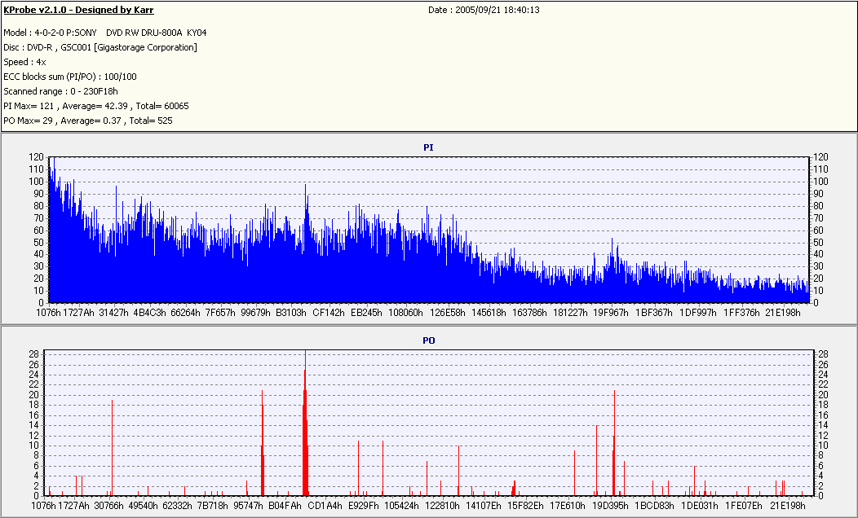This screenshot has width=858, height=518.
Task: Click the PO spike near 30766h
Action: pos(113,448)
